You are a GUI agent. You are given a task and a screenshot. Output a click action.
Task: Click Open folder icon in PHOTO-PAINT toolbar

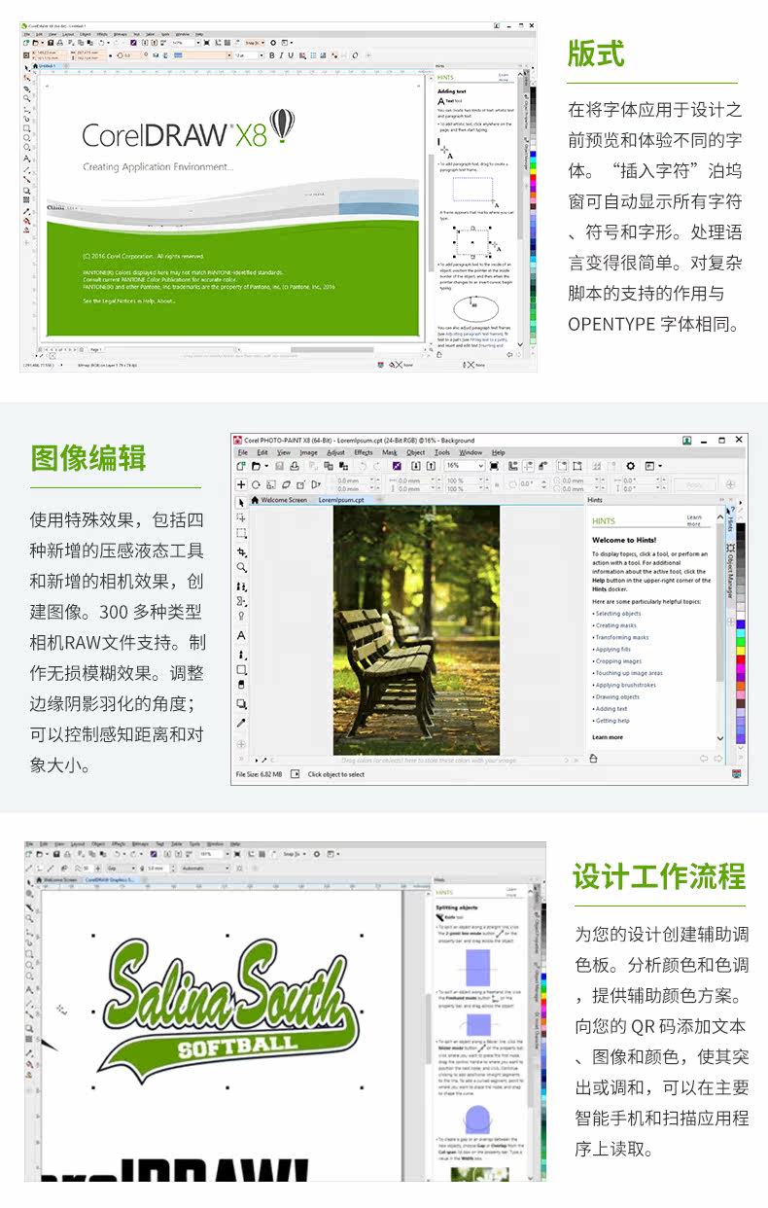[256, 466]
